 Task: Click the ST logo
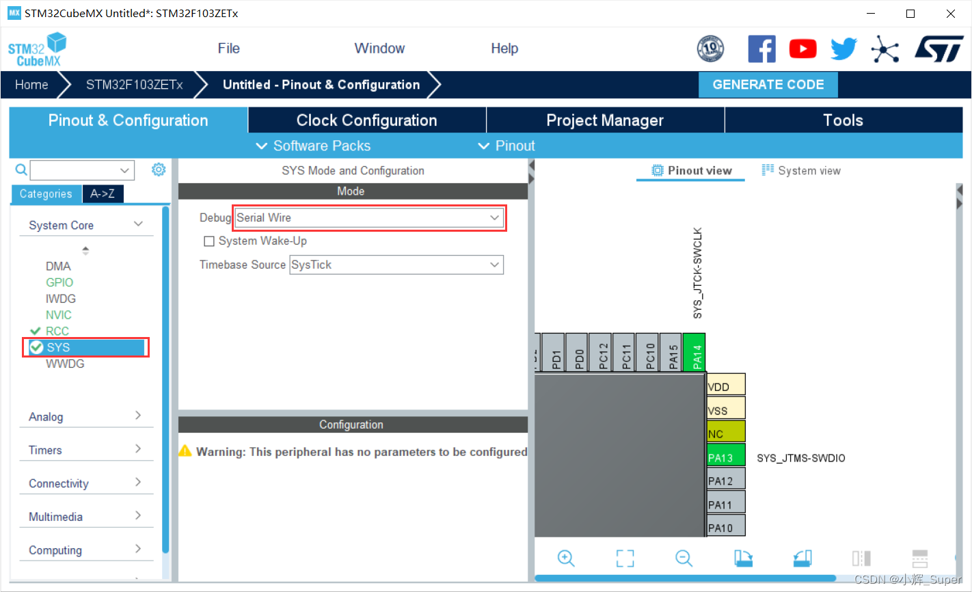[x=939, y=49]
